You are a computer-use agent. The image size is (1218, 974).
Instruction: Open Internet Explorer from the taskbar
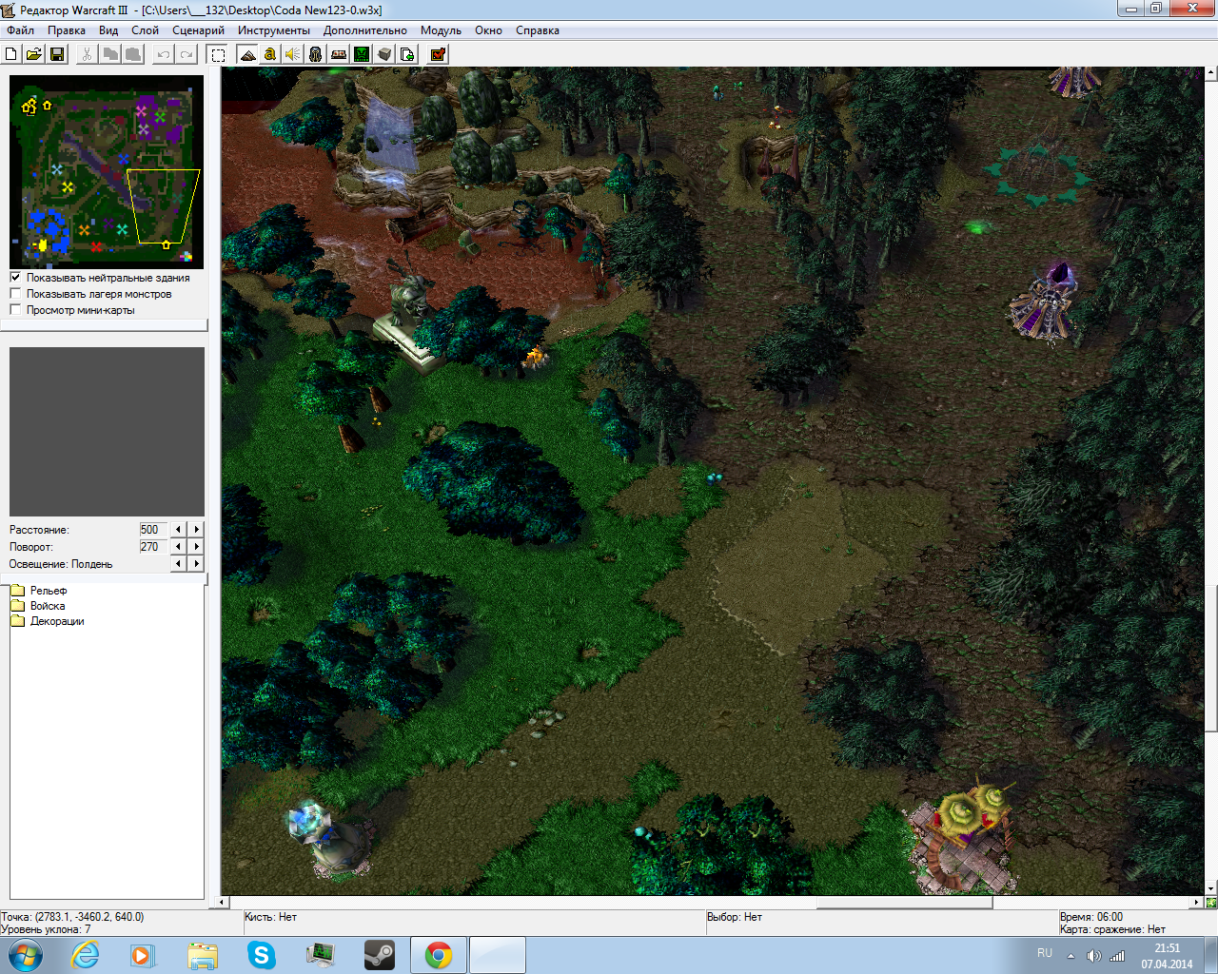pyautogui.click(x=85, y=955)
